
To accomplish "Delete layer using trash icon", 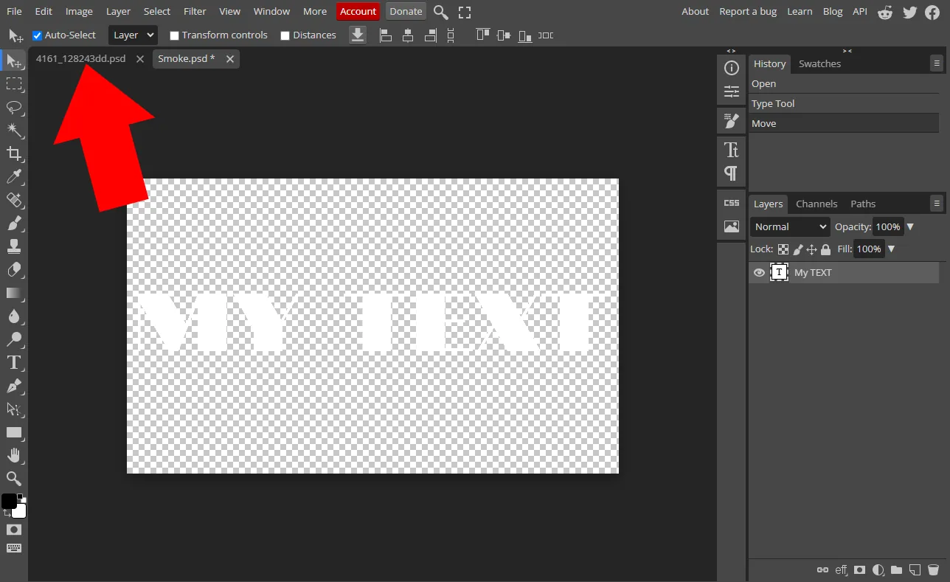I will [x=933, y=569].
